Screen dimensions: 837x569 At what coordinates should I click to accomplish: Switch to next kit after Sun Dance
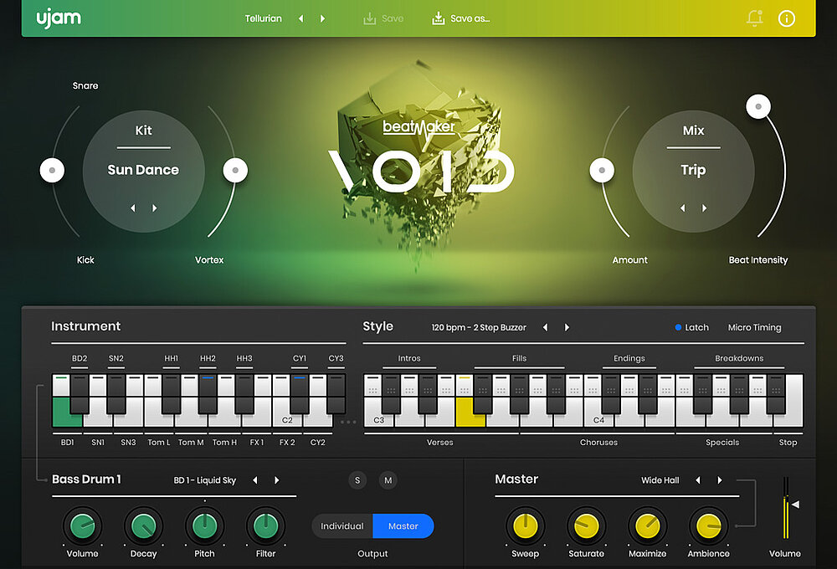coord(155,208)
